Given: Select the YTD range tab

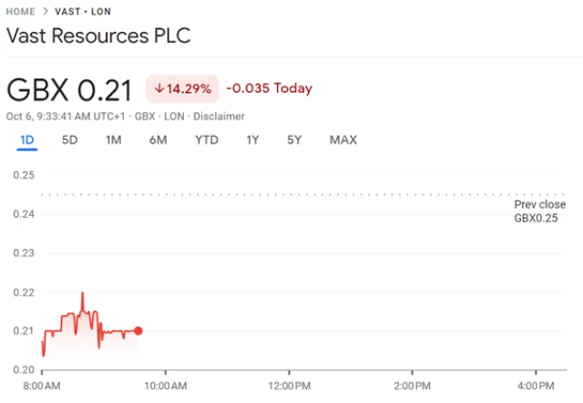Looking at the screenshot, I should [206, 139].
